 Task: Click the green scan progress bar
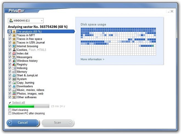click(29, 106)
